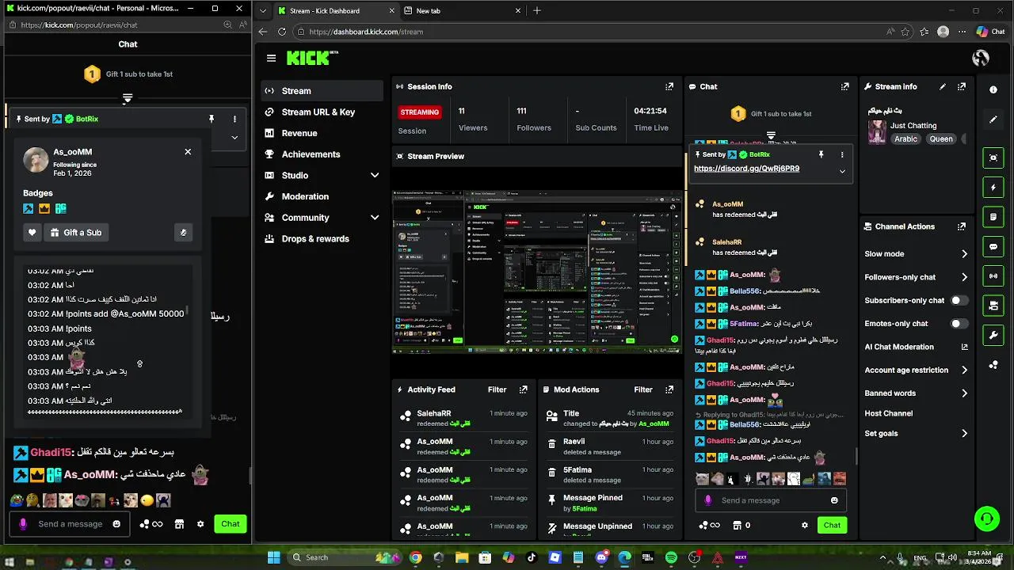The height and width of the screenshot is (570, 1014).
Task: Click Filter in Activity Feed
Action: (x=497, y=389)
